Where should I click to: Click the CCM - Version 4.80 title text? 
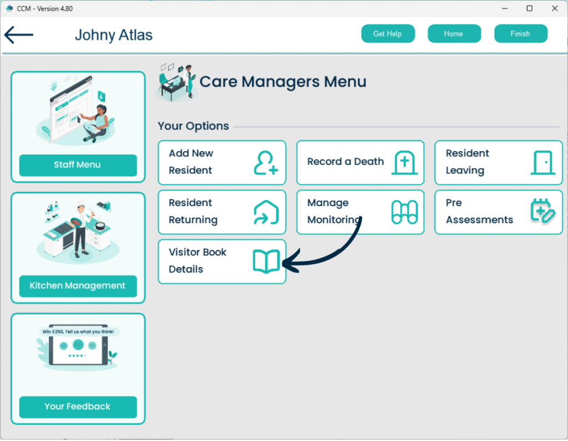44,9
